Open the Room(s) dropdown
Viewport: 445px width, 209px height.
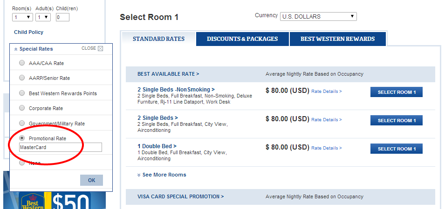(23, 17)
